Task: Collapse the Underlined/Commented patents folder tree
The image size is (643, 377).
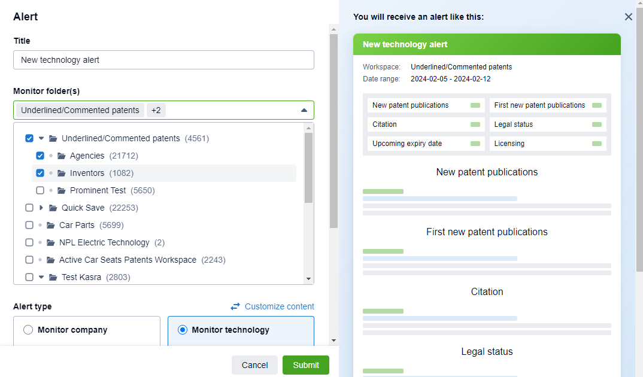Action: pos(41,138)
